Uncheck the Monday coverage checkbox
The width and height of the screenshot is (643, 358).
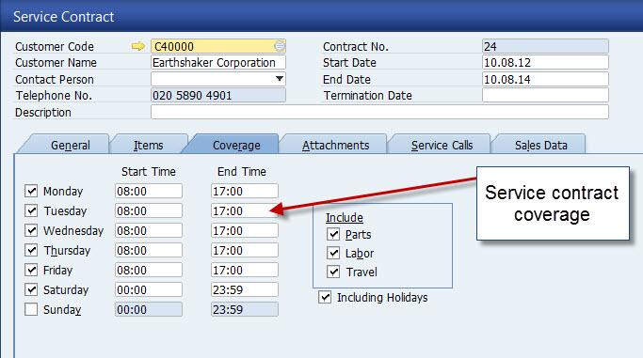(31, 191)
